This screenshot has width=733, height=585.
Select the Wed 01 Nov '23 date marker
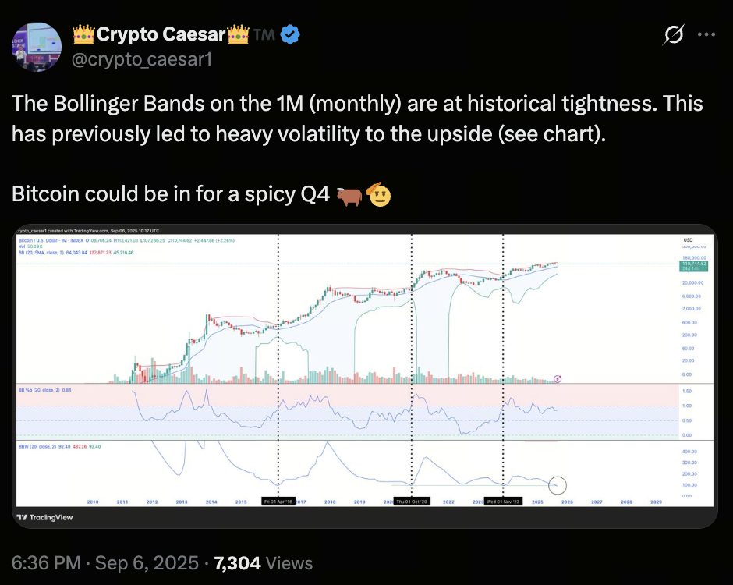[503, 502]
